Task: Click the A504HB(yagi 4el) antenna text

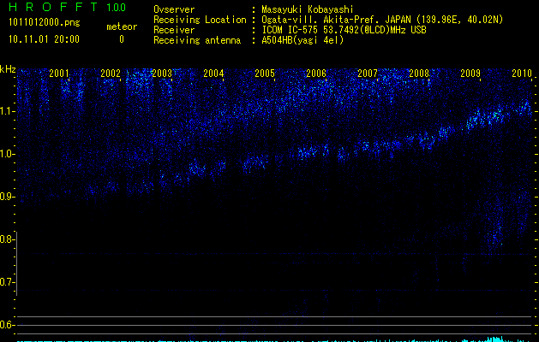Action: pyautogui.click(x=302, y=40)
